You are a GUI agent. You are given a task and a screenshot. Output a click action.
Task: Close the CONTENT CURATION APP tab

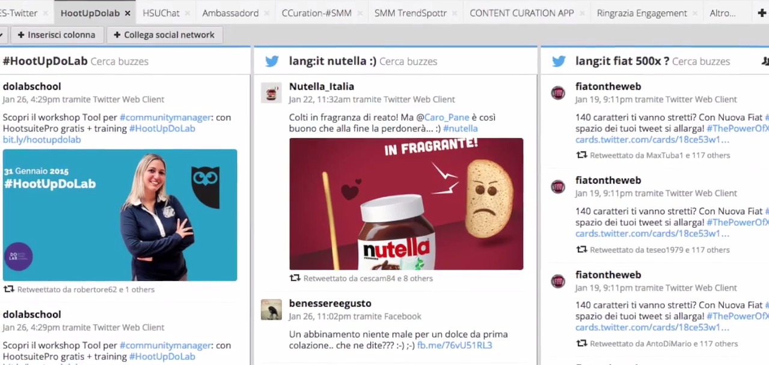pyautogui.click(x=581, y=13)
